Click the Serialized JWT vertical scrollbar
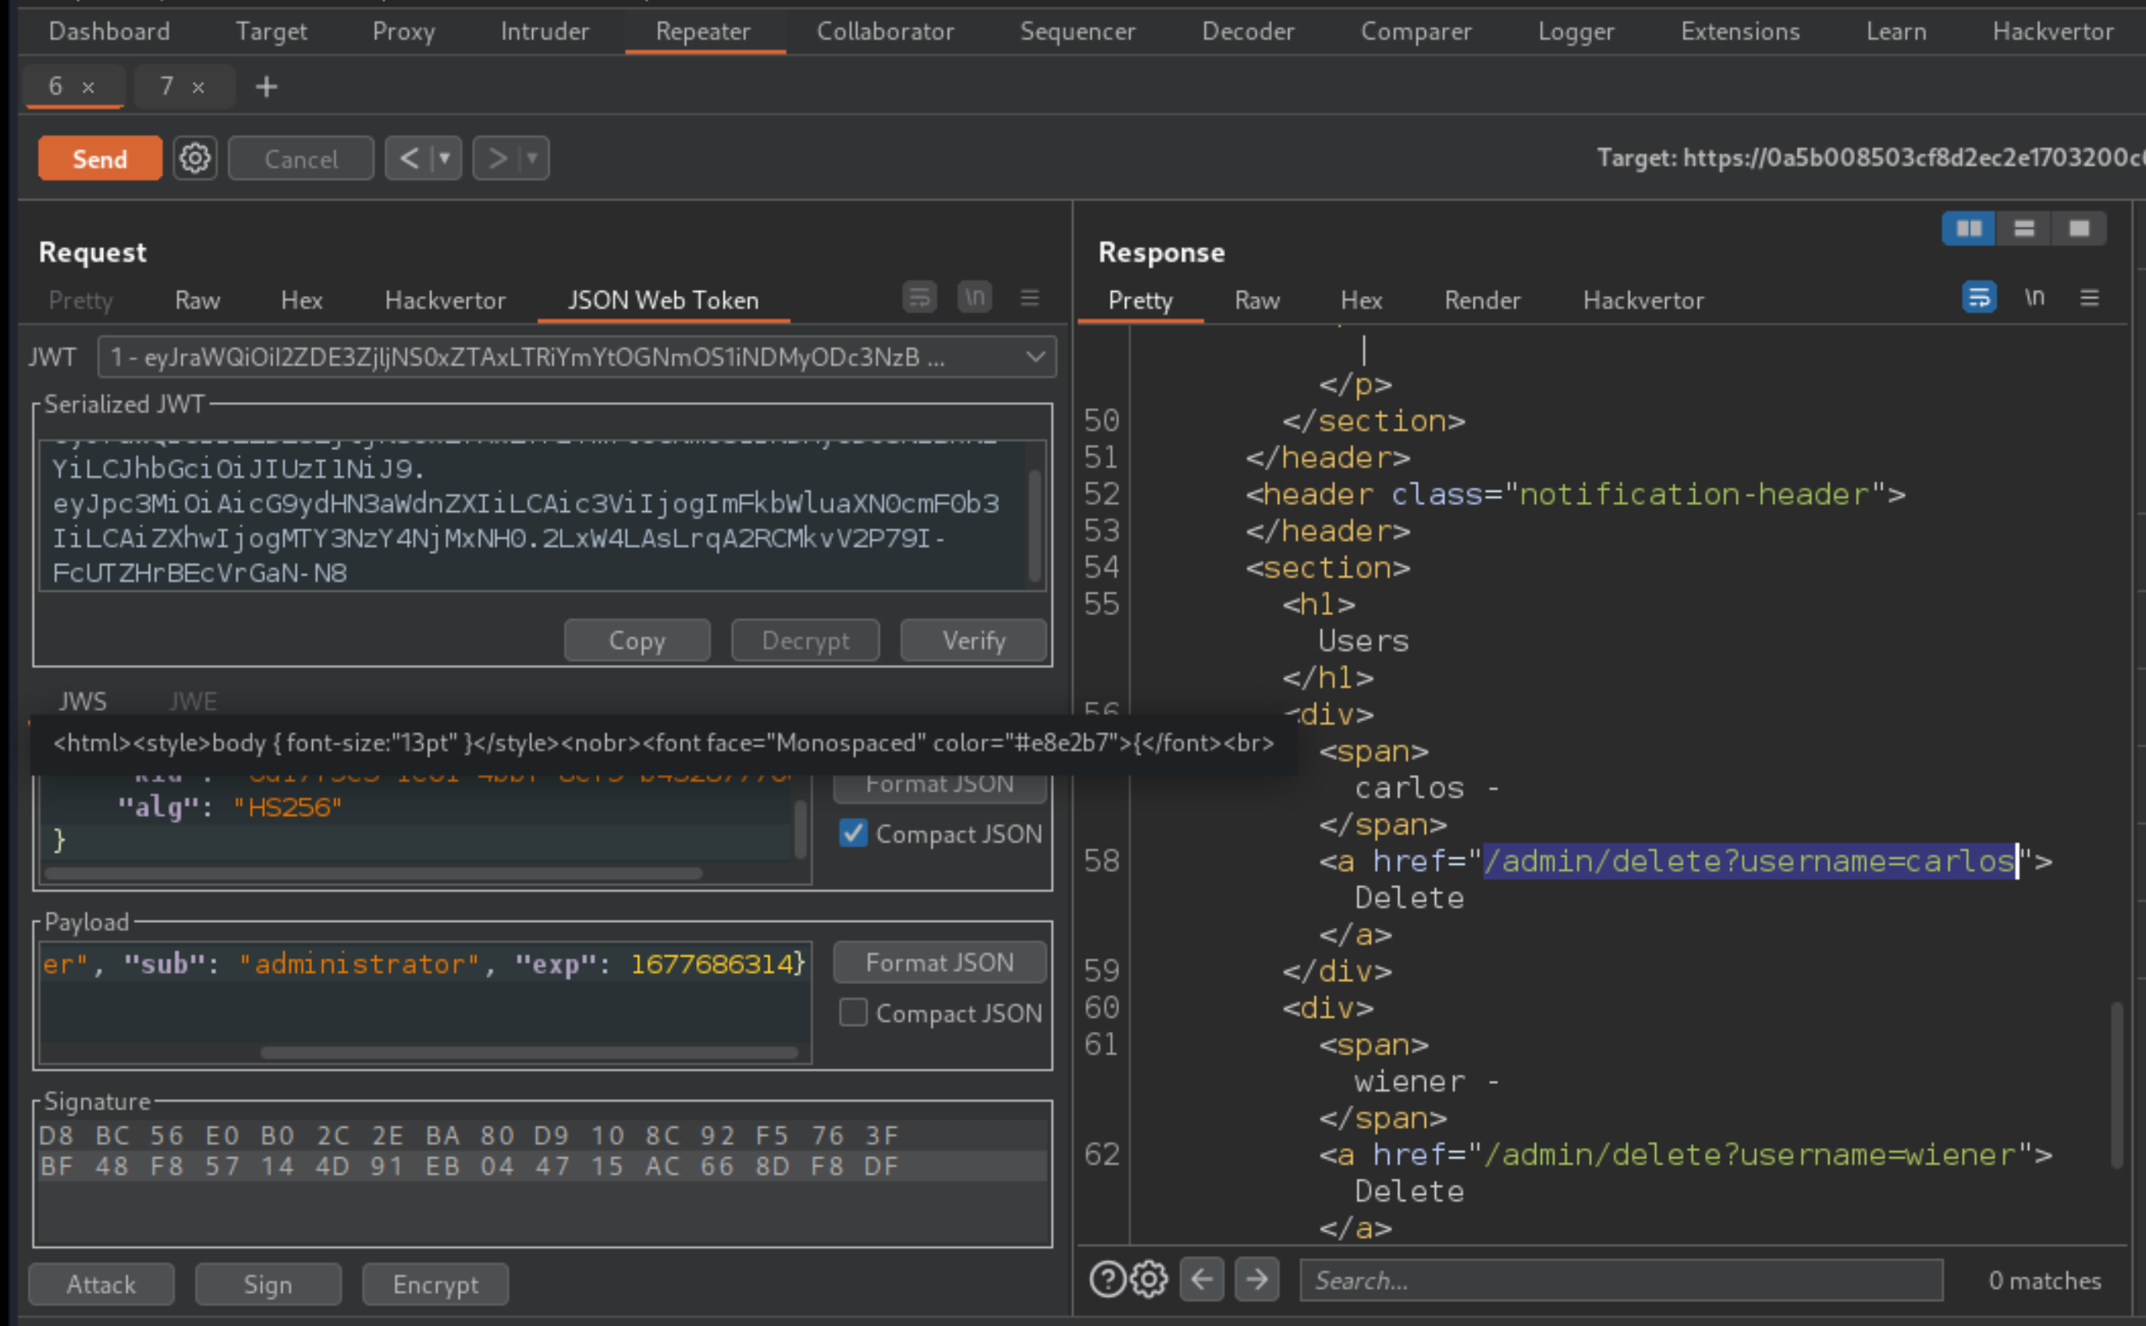This screenshot has width=2146, height=1326. coord(1036,526)
